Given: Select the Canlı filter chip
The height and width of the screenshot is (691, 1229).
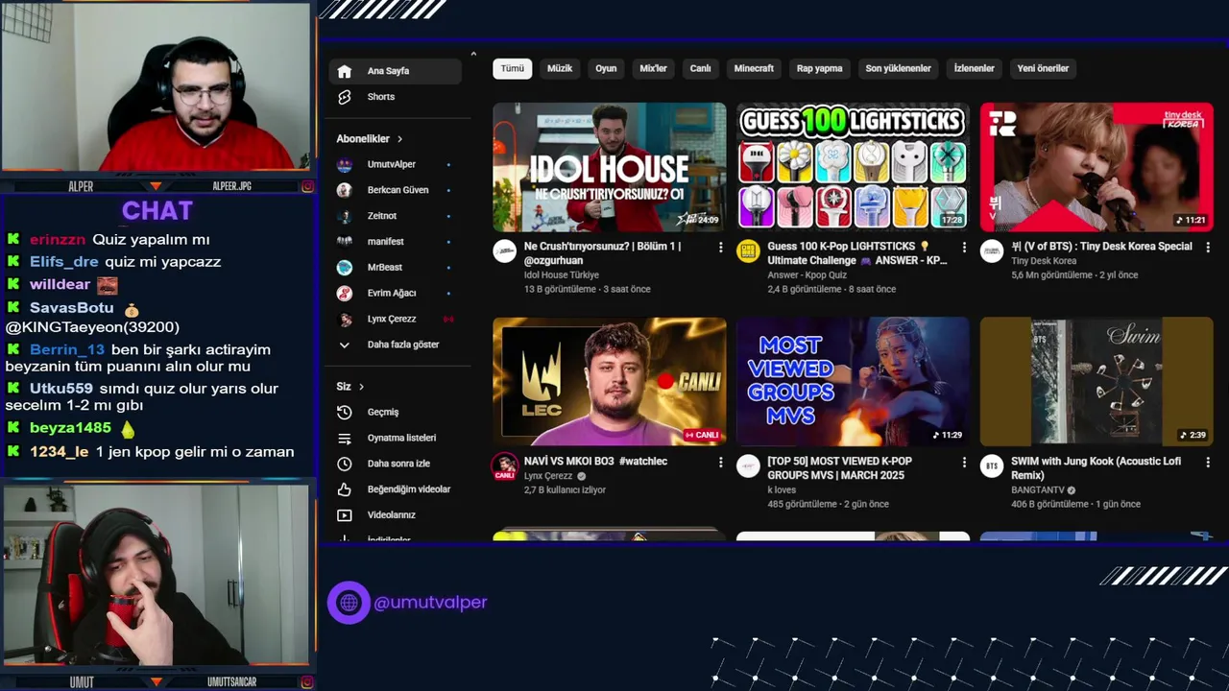Looking at the screenshot, I should coord(701,68).
